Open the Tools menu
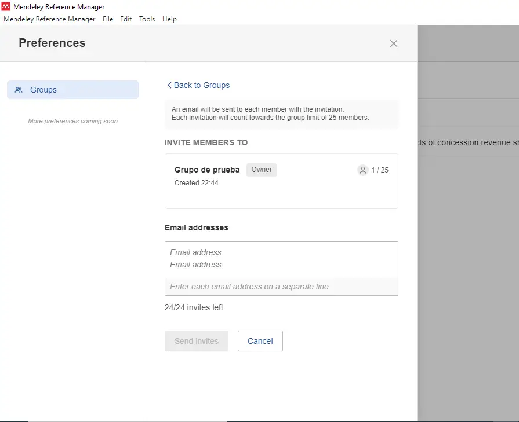 [x=147, y=19]
